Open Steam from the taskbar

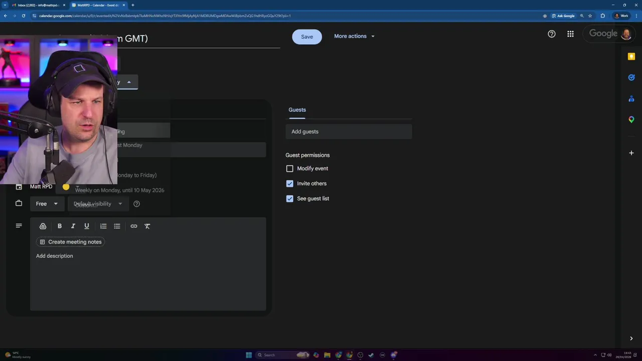(371, 355)
